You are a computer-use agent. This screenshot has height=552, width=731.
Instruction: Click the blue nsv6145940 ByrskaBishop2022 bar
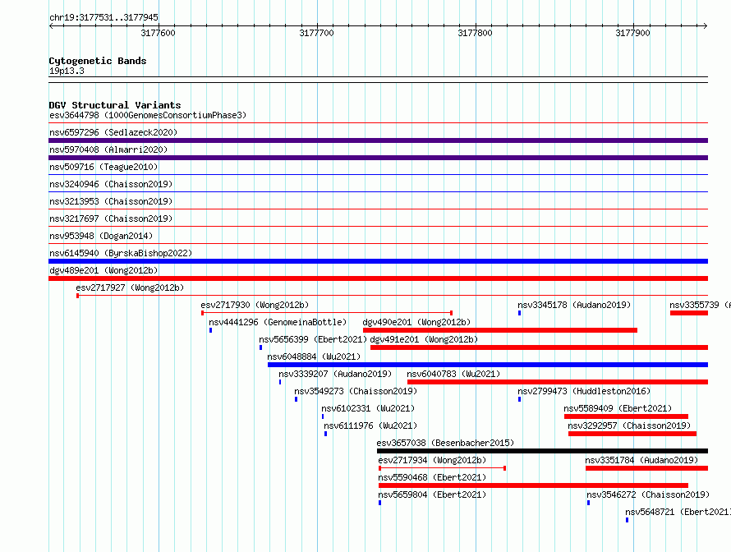pos(378,261)
